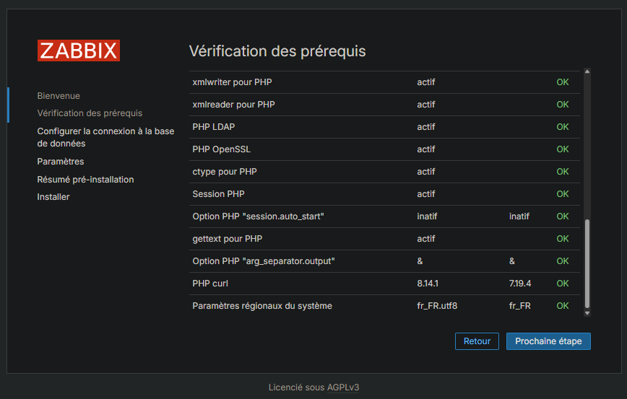Go to Paramètres step in sidebar
Viewport: 627px width, 399px height.
tap(61, 162)
